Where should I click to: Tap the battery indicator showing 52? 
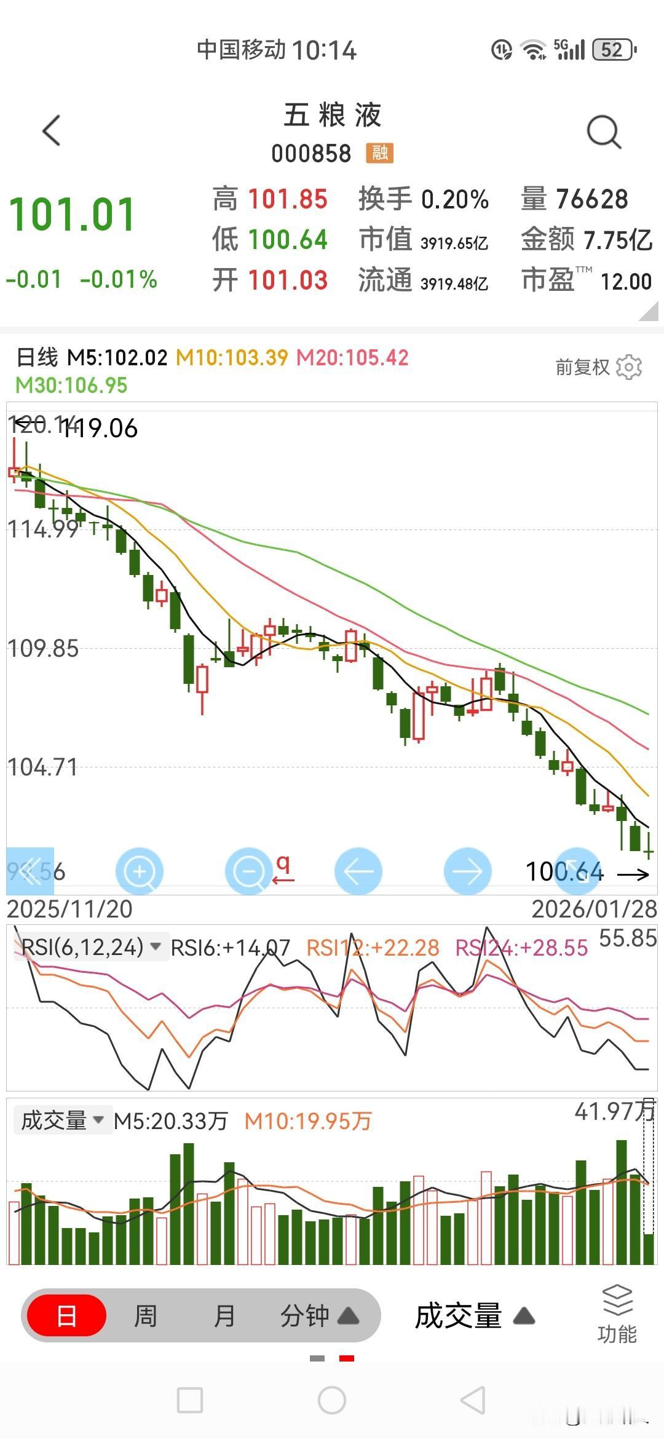click(614, 50)
